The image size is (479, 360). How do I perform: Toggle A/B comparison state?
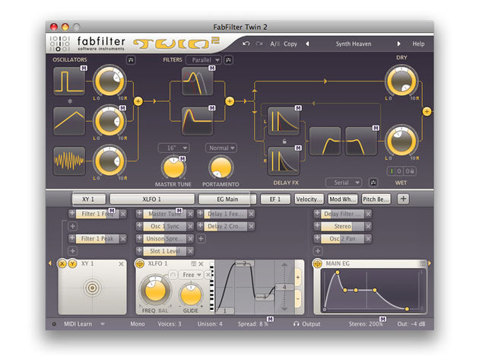(x=275, y=44)
